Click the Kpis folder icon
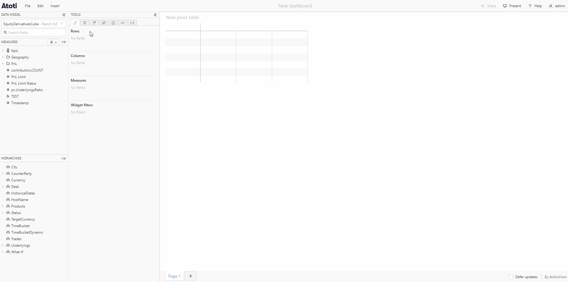 coord(8,50)
